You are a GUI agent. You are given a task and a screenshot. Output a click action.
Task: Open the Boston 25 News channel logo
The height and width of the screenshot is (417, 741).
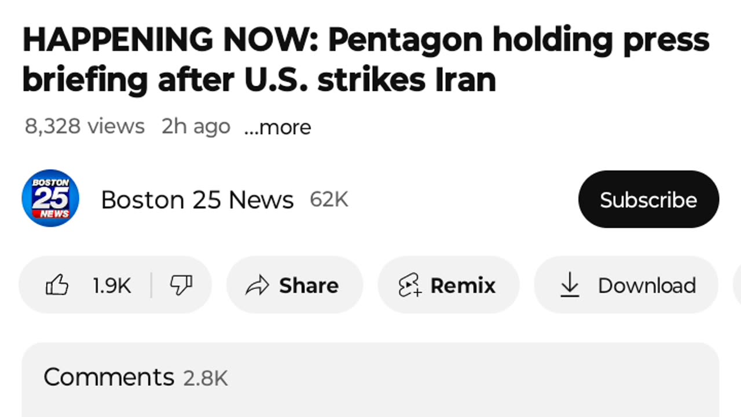50,199
